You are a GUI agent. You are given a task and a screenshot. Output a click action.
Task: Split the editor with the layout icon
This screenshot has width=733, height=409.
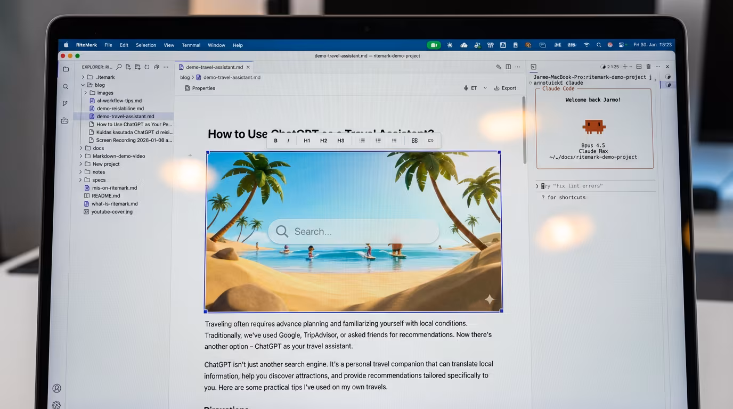(508, 67)
